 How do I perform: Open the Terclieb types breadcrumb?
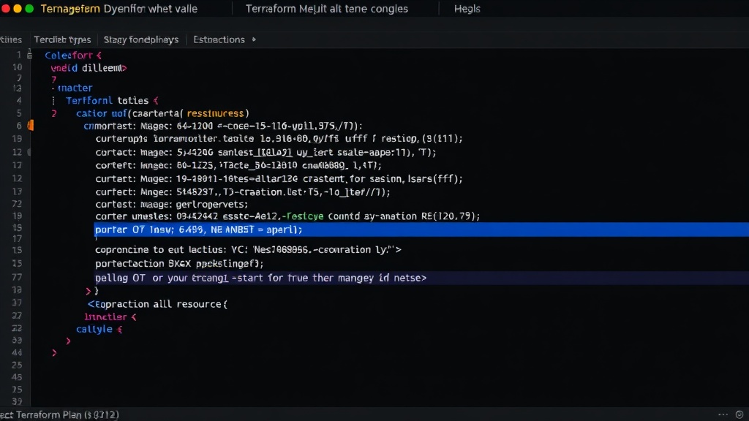click(62, 39)
